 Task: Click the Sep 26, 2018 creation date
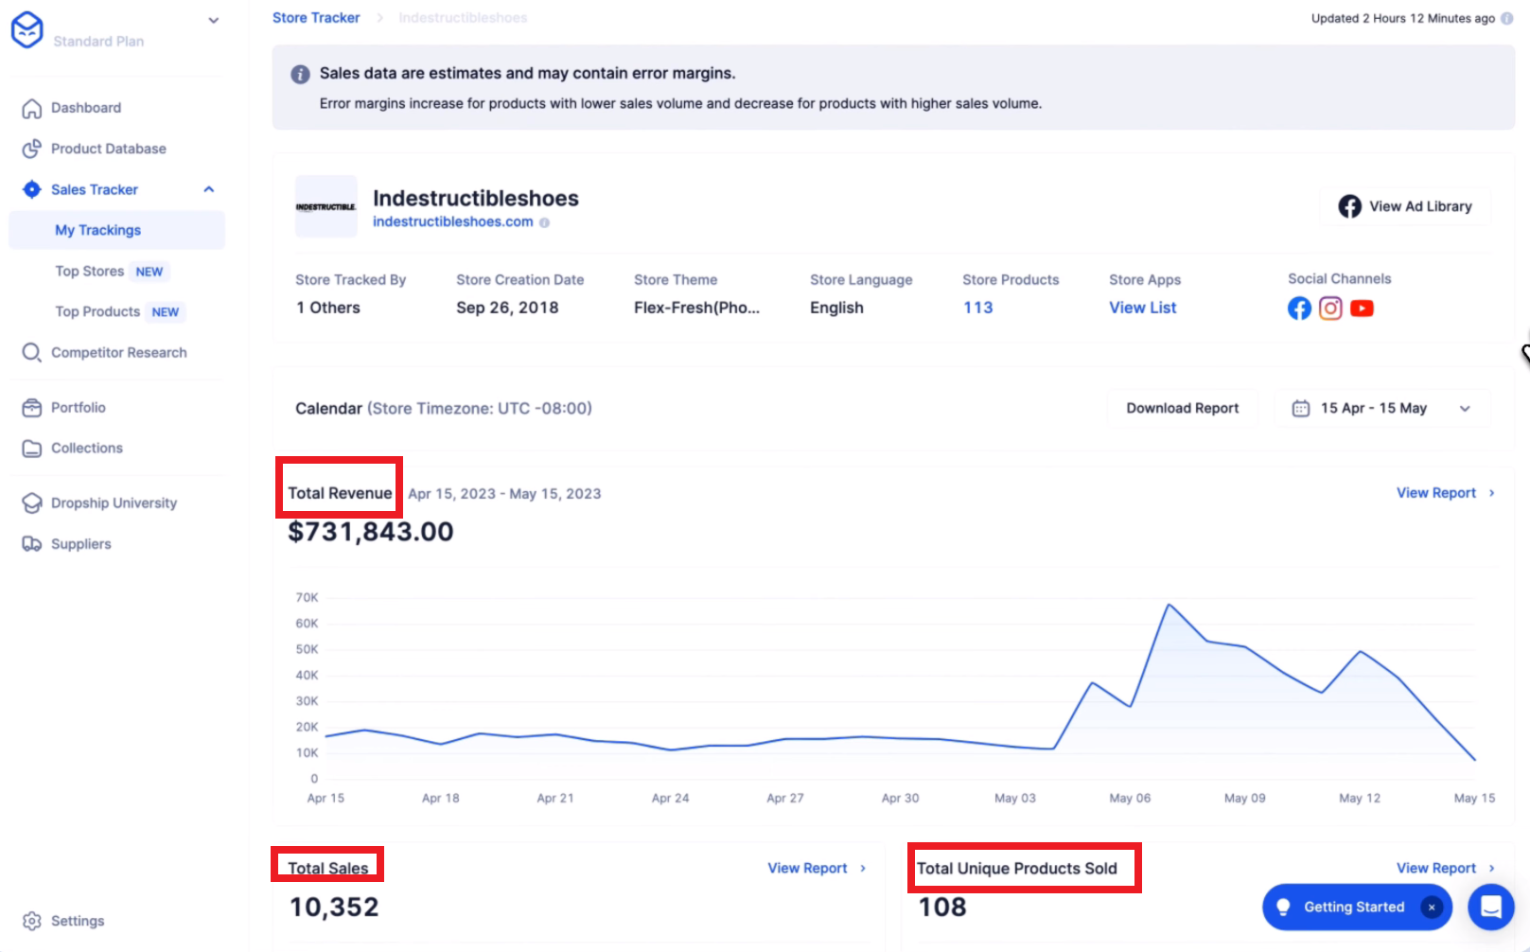507,308
